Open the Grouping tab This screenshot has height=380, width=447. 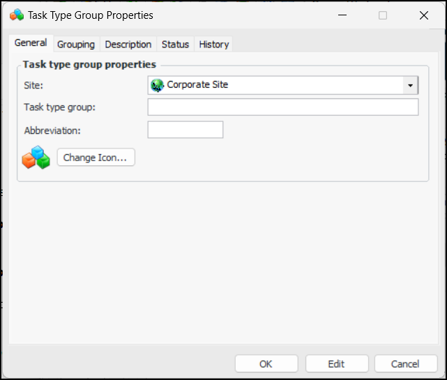click(x=76, y=45)
